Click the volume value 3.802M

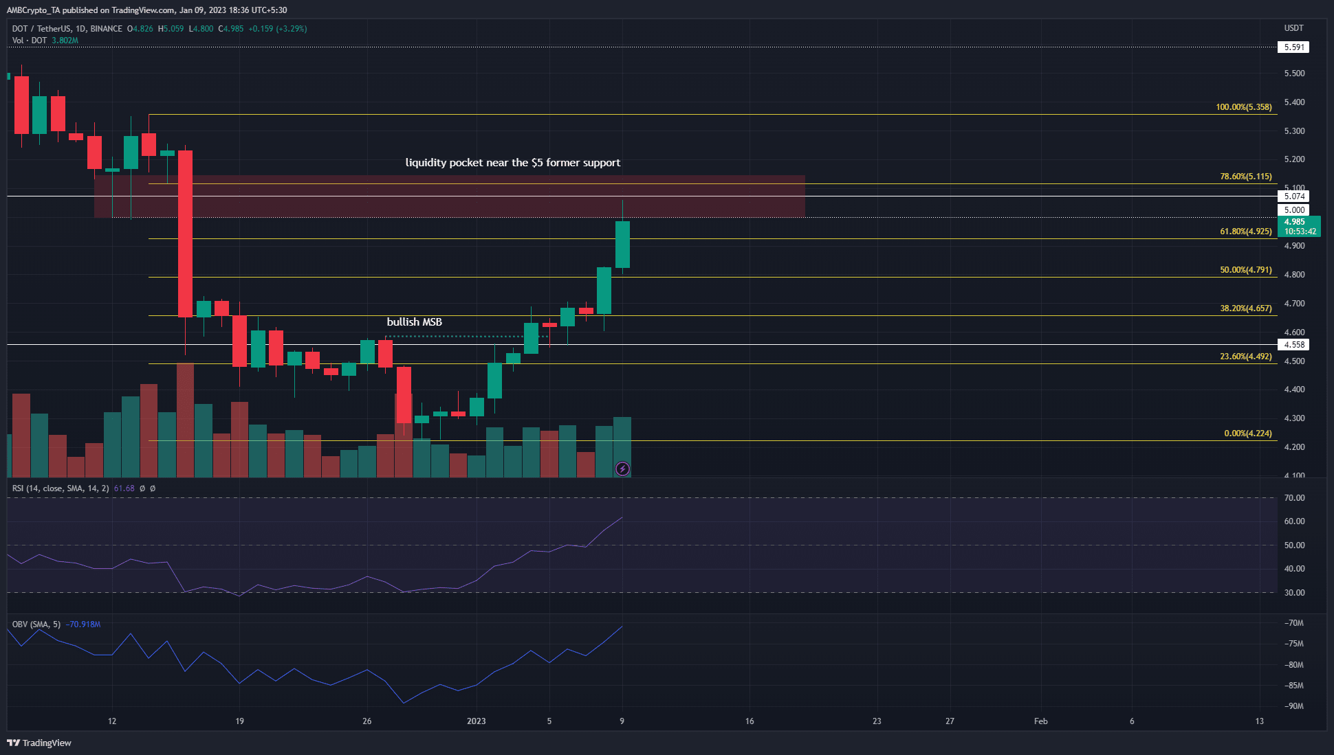tap(65, 41)
